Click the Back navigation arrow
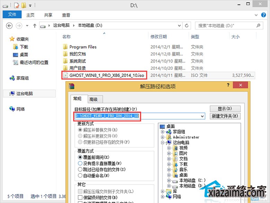Screen dimensions: 270x203 9,26
